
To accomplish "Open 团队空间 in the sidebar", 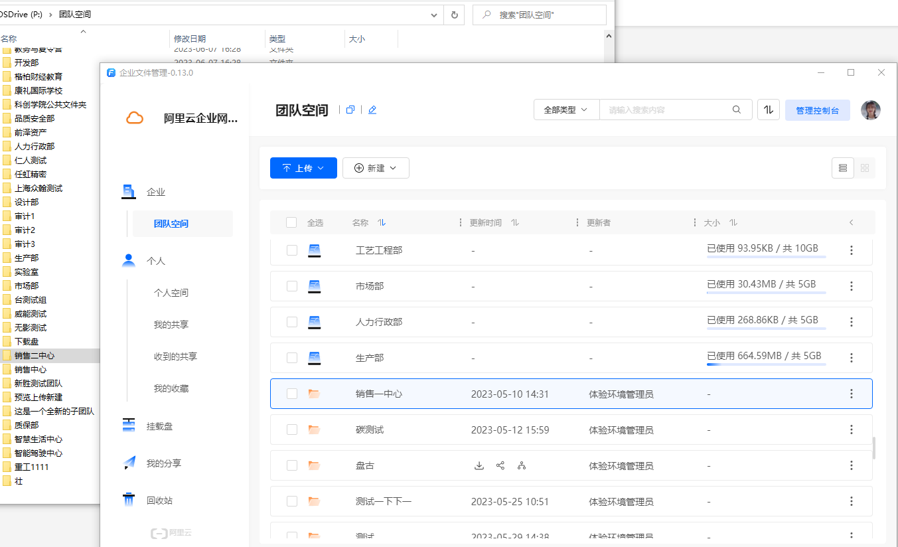I will [183, 224].
